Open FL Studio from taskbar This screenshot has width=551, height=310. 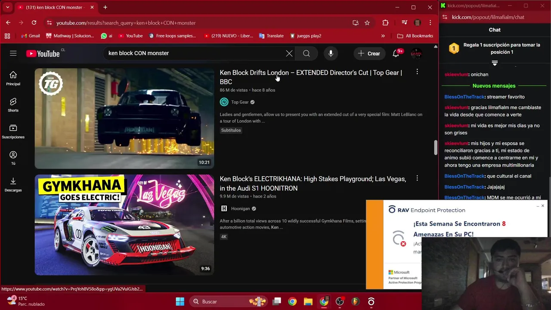(x=355, y=301)
